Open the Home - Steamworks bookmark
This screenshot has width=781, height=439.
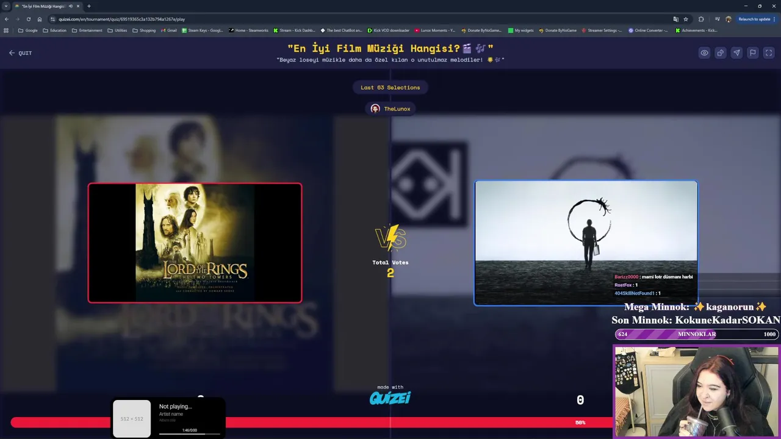248,30
